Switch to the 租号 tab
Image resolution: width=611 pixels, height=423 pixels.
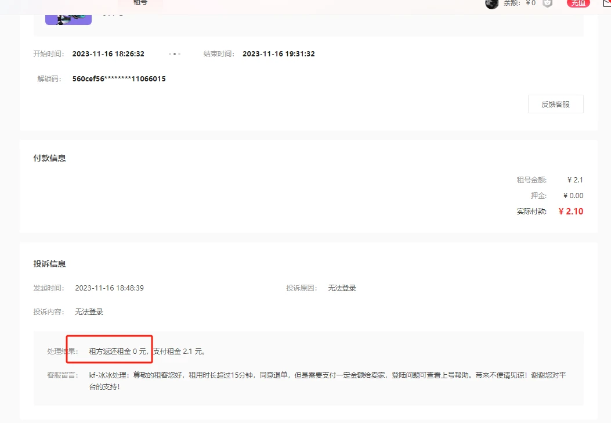click(140, 3)
